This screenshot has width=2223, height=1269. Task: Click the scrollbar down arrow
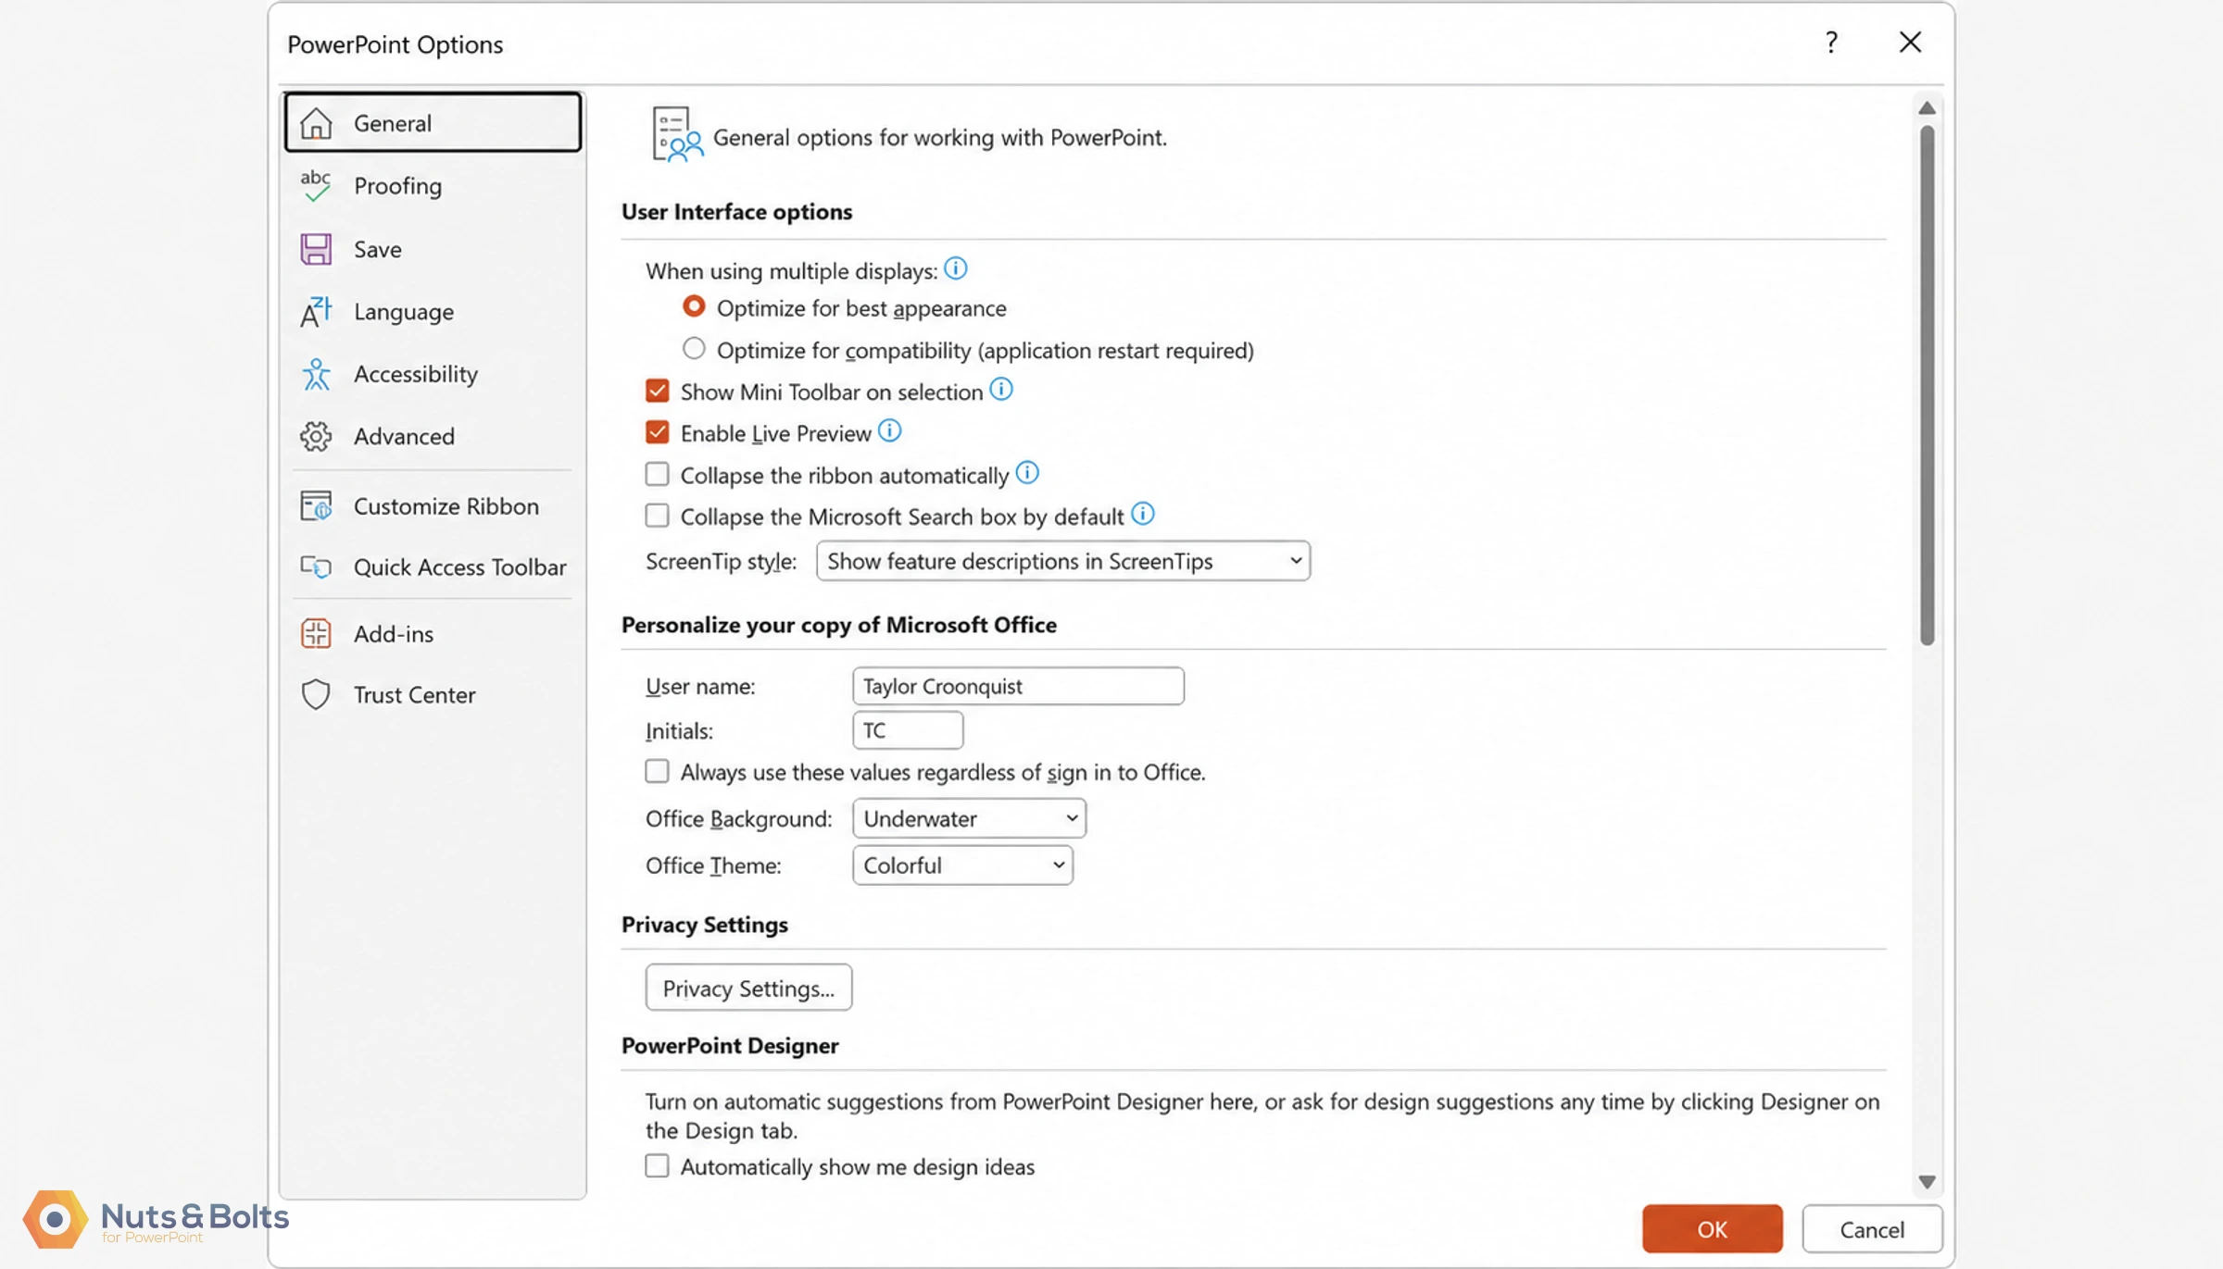(1927, 1182)
